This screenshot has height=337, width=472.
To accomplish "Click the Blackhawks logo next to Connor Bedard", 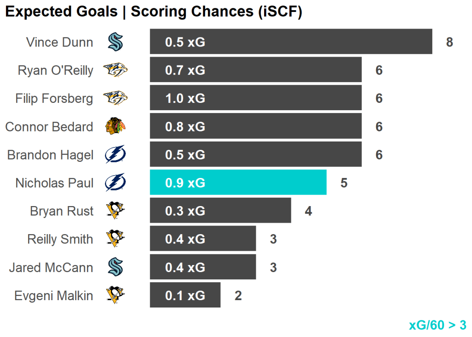I will pos(115,127).
